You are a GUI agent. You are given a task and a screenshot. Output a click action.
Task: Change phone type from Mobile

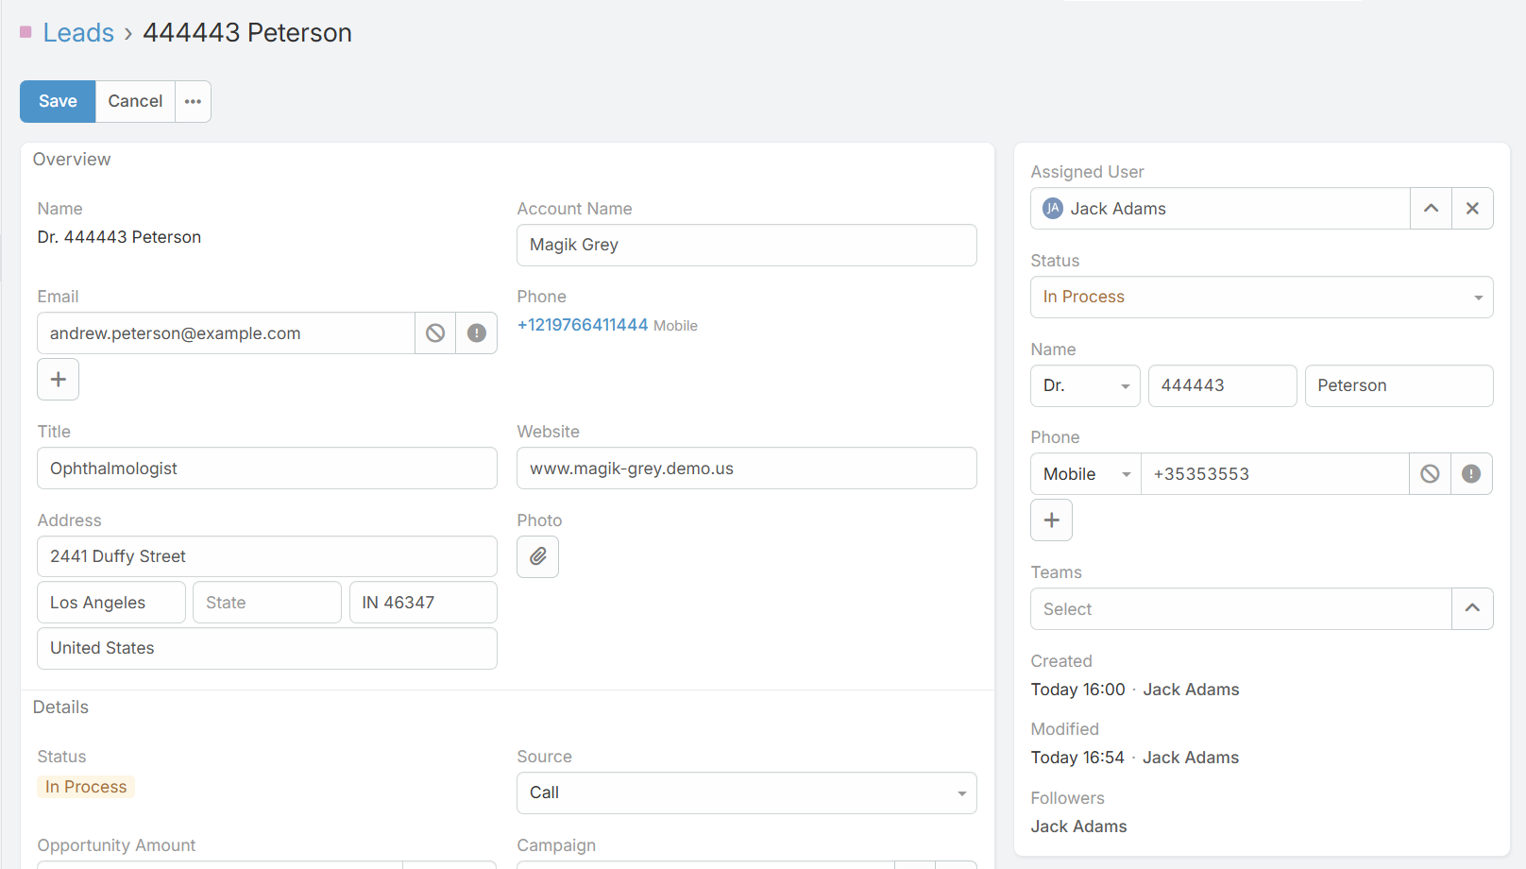(1085, 474)
